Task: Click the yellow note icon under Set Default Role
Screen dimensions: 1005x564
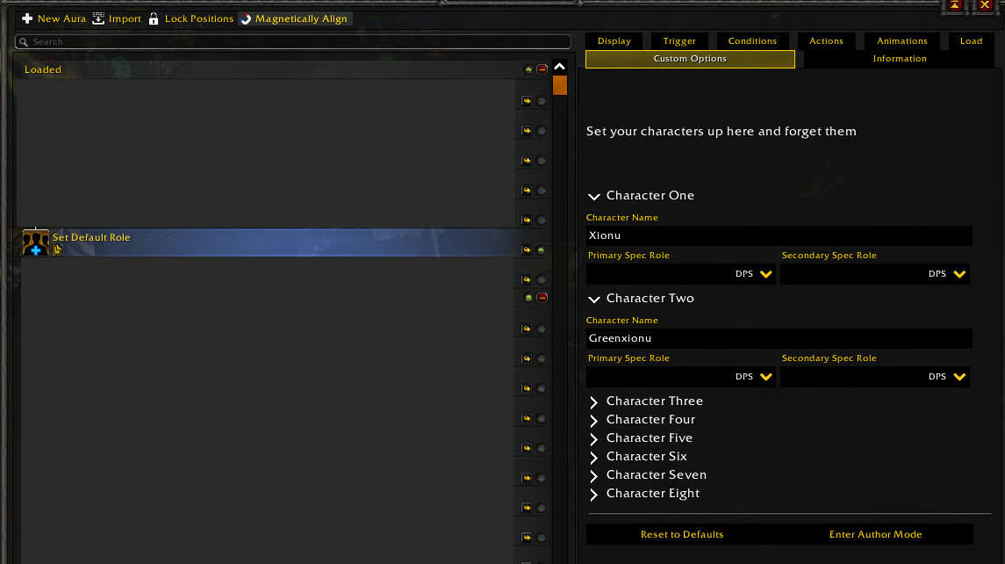Action: [57, 250]
